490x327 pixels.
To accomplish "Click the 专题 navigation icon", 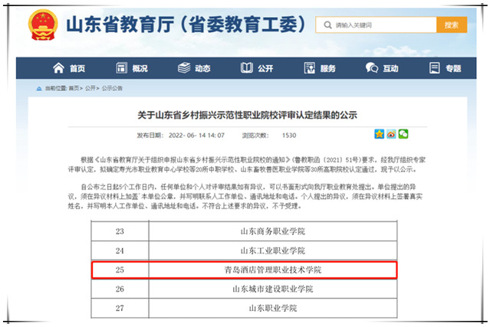I will 434,68.
